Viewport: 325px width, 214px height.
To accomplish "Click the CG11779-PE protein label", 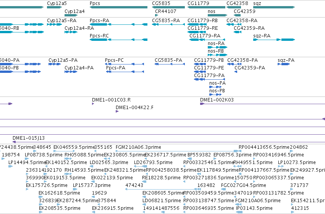I will click(209, 68).
